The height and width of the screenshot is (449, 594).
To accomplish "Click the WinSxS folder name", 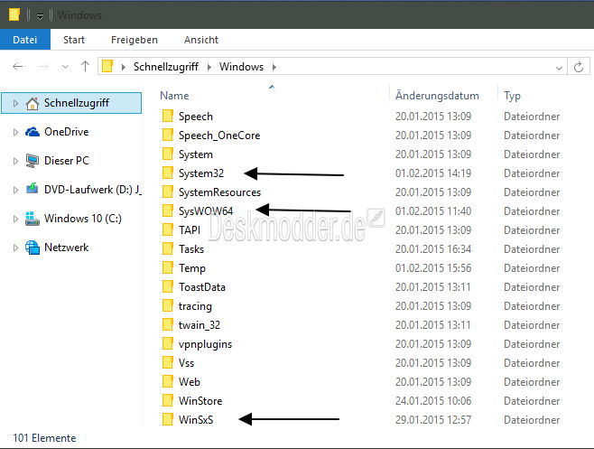I will click(x=196, y=420).
